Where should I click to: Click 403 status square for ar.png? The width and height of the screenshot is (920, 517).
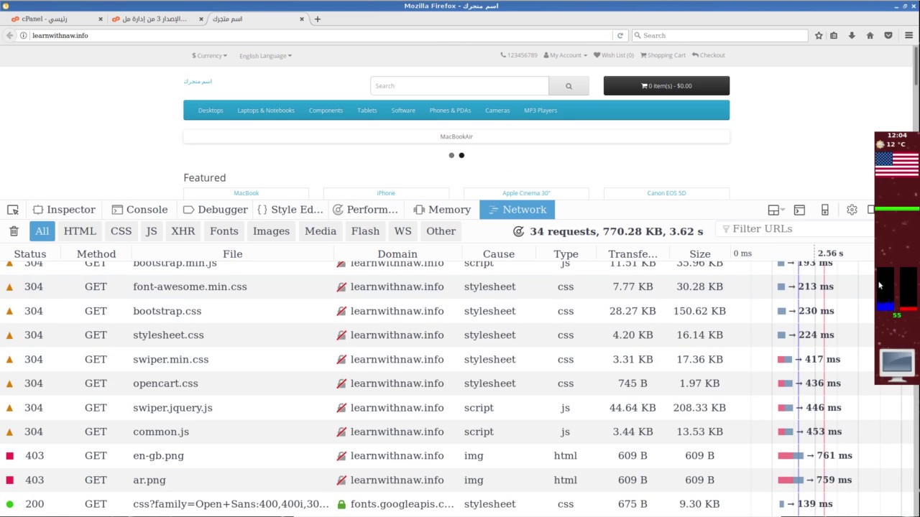[x=10, y=480]
